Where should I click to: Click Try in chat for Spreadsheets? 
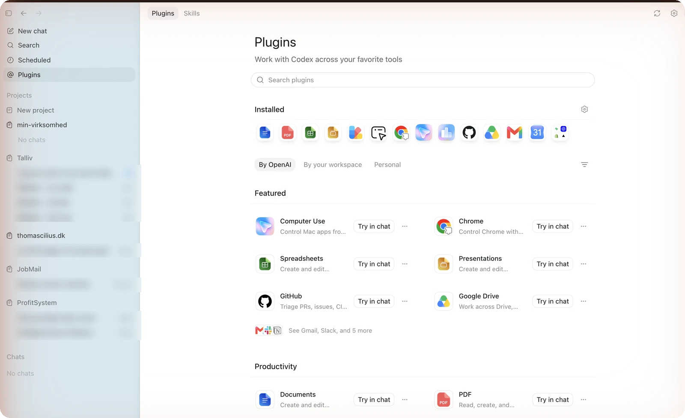(374, 264)
